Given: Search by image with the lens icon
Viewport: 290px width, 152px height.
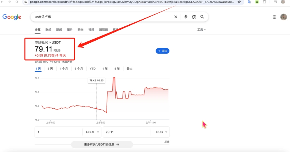Looking at the screenshot, I should tap(194, 17).
